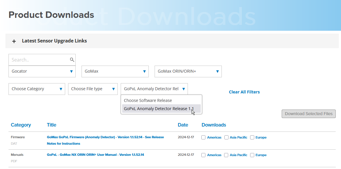Click the search magnifier icon

point(72,60)
